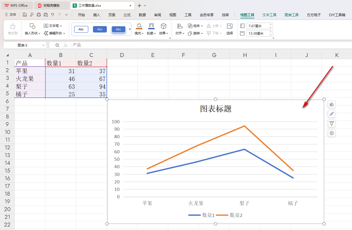Open the Selection pane (选择) tool

[x=230, y=26]
